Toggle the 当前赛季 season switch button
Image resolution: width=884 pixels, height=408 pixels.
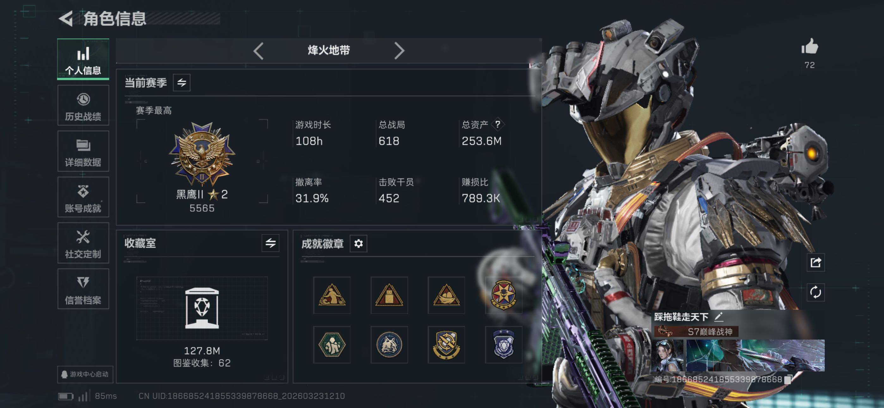181,83
